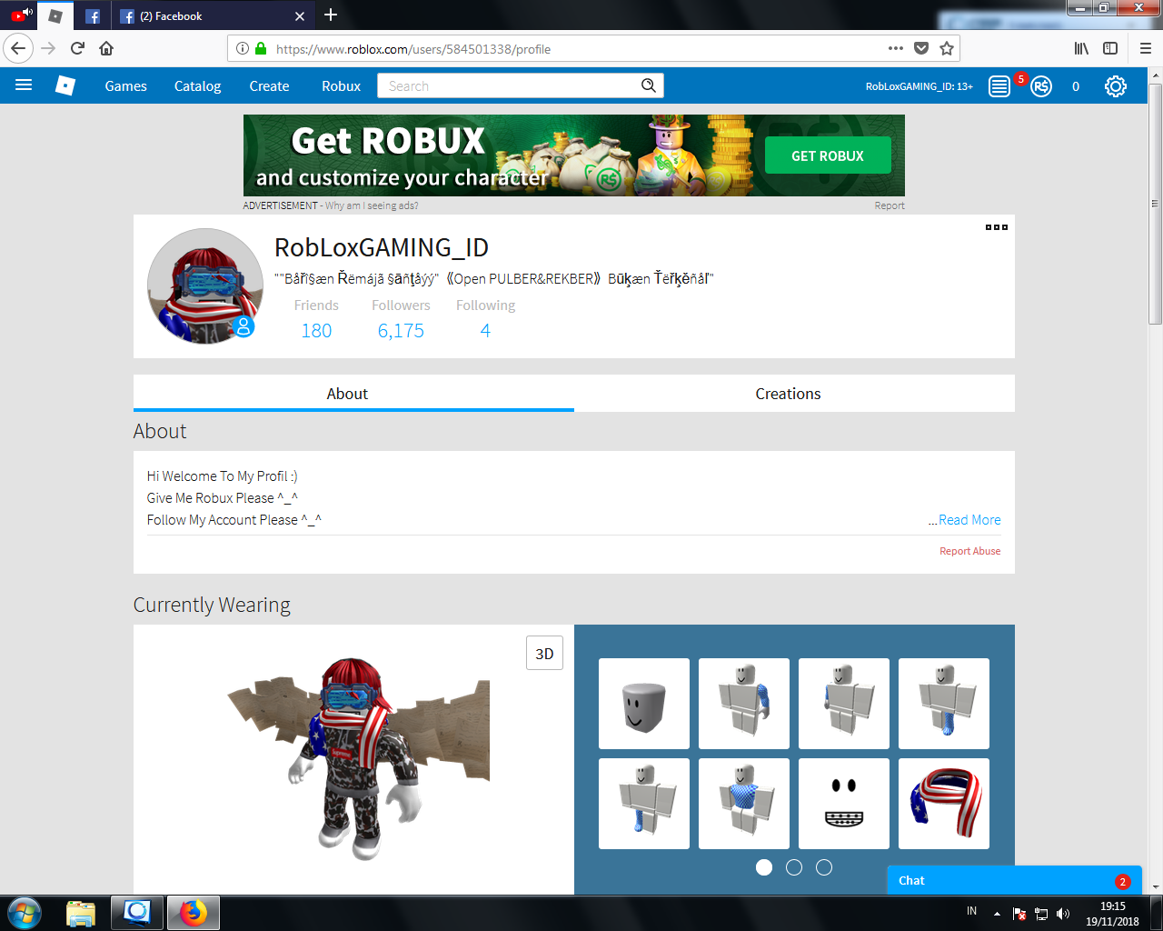
Task: Switch to the pinned Facebook tab
Action: pyautogui.click(x=92, y=15)
